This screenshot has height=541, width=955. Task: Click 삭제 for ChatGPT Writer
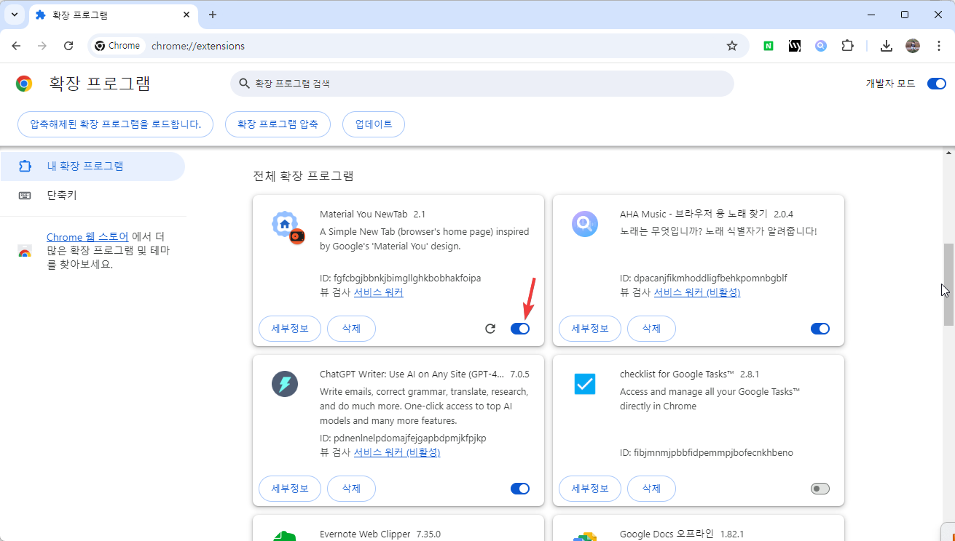click(351, 489)
